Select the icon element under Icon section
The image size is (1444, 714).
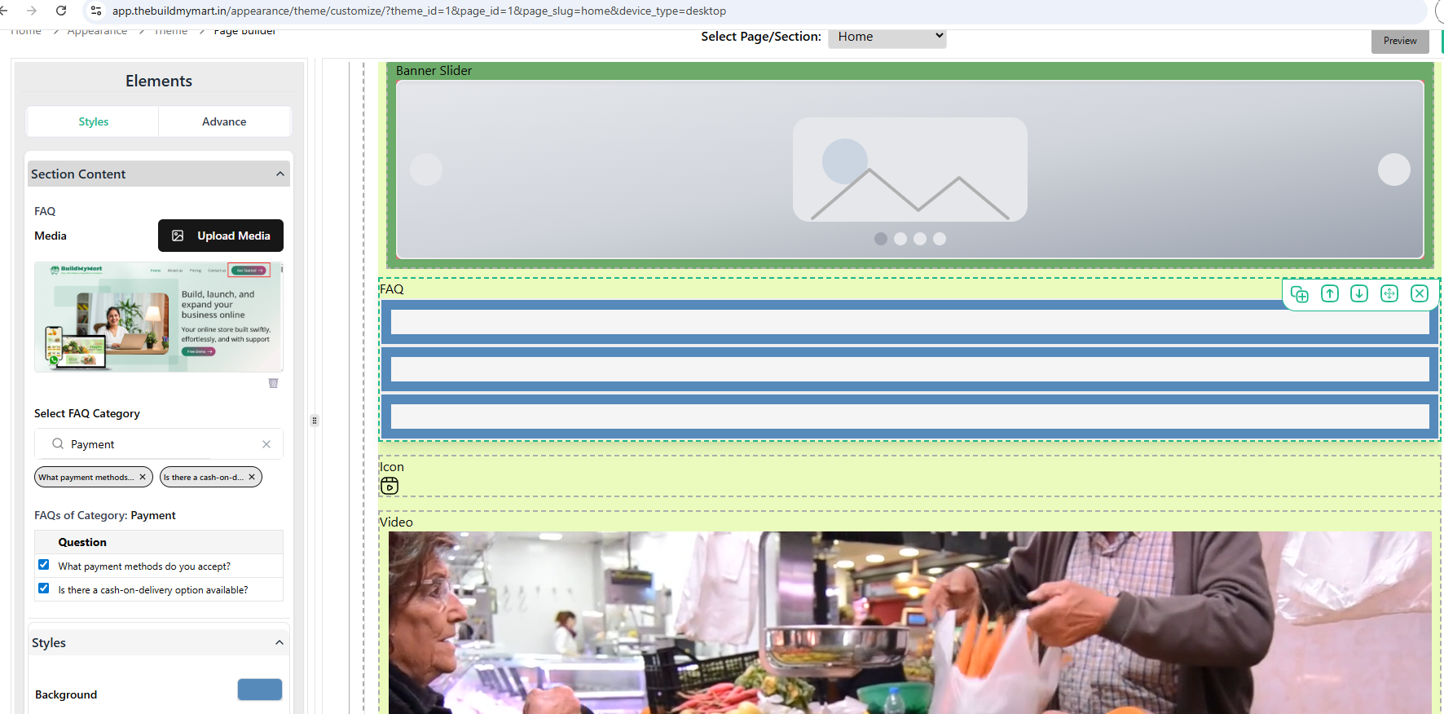point(390,486)
